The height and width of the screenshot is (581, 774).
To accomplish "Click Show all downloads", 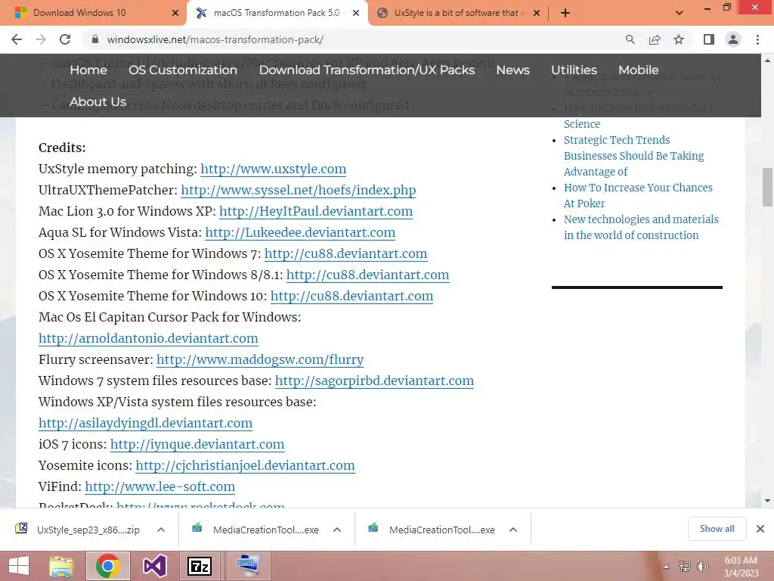I will (717, 529).
